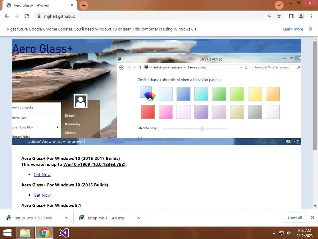Click Get Now for Windows 10 2015 Builds
Viewport: 318px width, 239px height.
coord(42,195)
